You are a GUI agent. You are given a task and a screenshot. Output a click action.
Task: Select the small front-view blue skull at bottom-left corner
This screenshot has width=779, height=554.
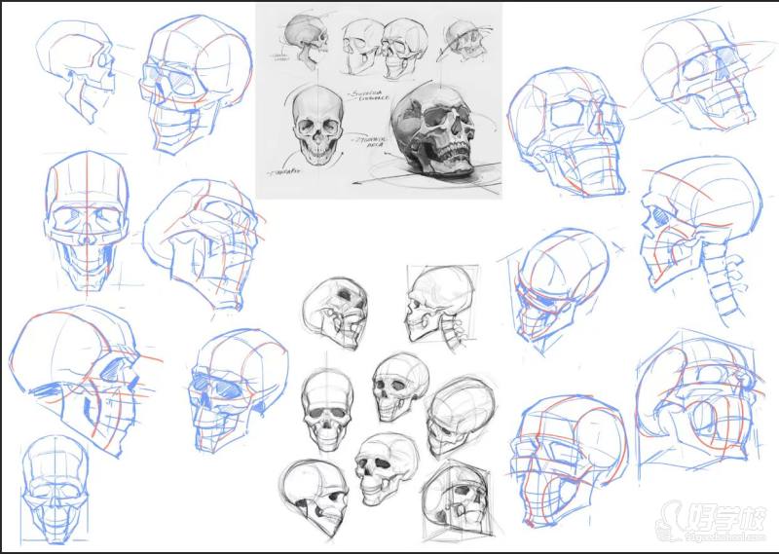point(56,487)
